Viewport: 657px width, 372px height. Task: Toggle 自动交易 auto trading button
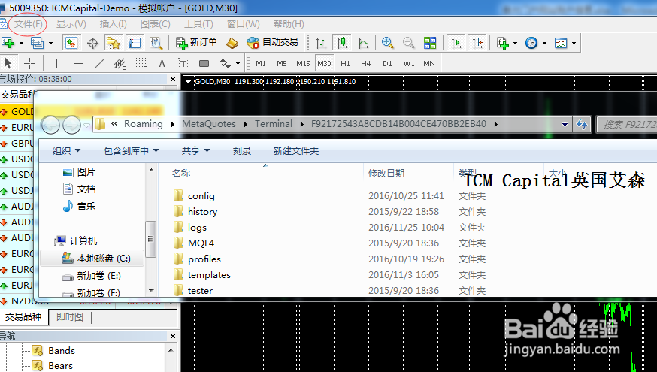pos(272,42)
